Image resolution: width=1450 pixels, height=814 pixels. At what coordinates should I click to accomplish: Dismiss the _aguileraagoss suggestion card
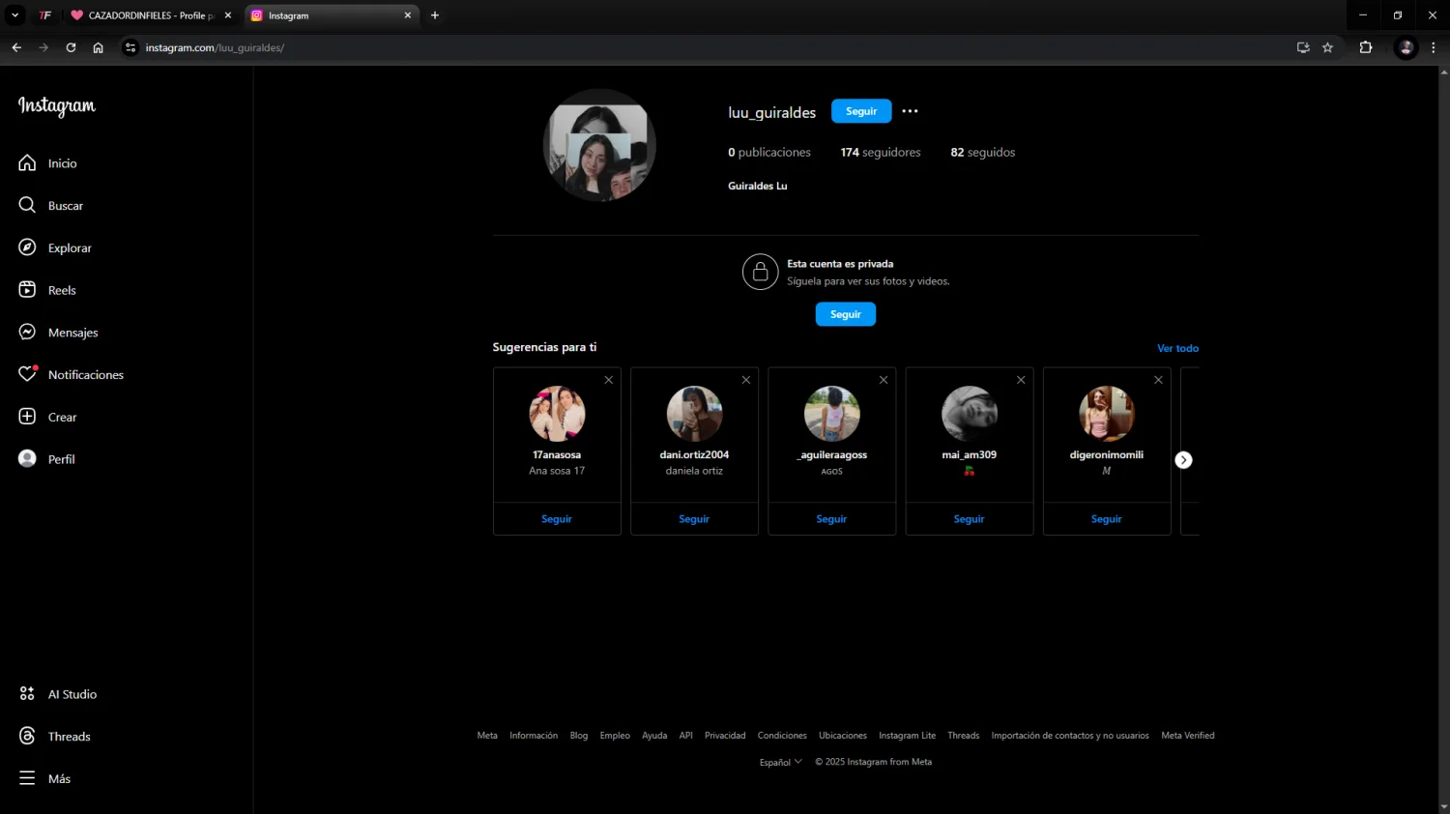click(x=884, y=380)
